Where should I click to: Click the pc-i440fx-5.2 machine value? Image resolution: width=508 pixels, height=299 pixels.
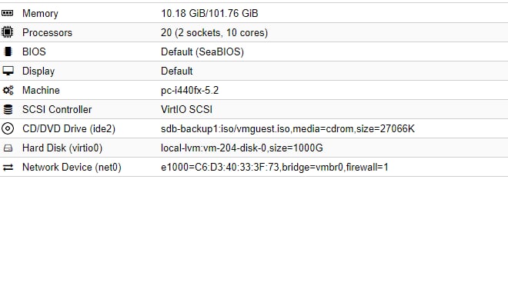point(189,90)
